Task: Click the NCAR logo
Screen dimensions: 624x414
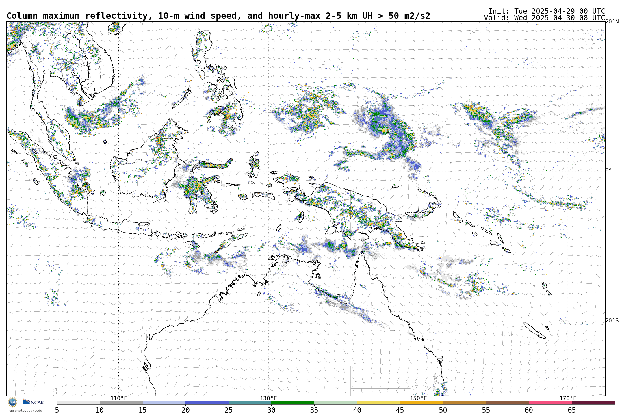Action: (x=33, y=402)
